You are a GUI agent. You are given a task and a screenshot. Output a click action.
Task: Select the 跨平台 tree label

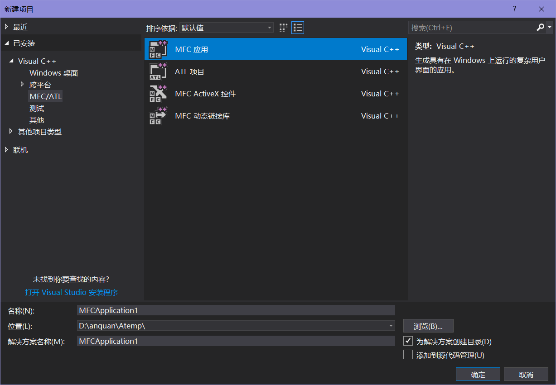pyautogui.click(x=40, y=85)
